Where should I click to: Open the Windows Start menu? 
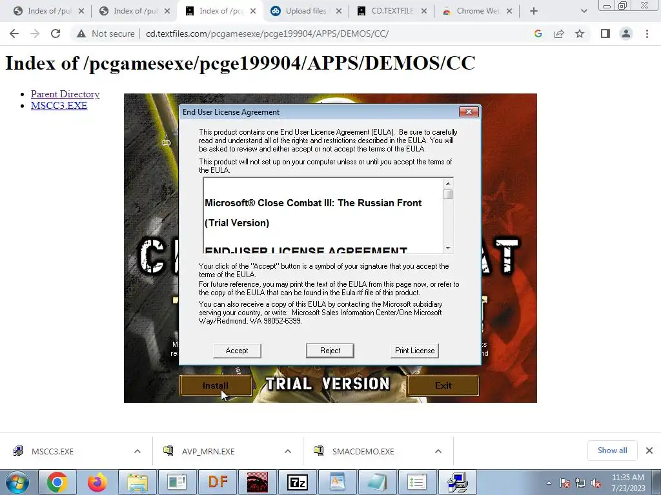pos(17,482)
